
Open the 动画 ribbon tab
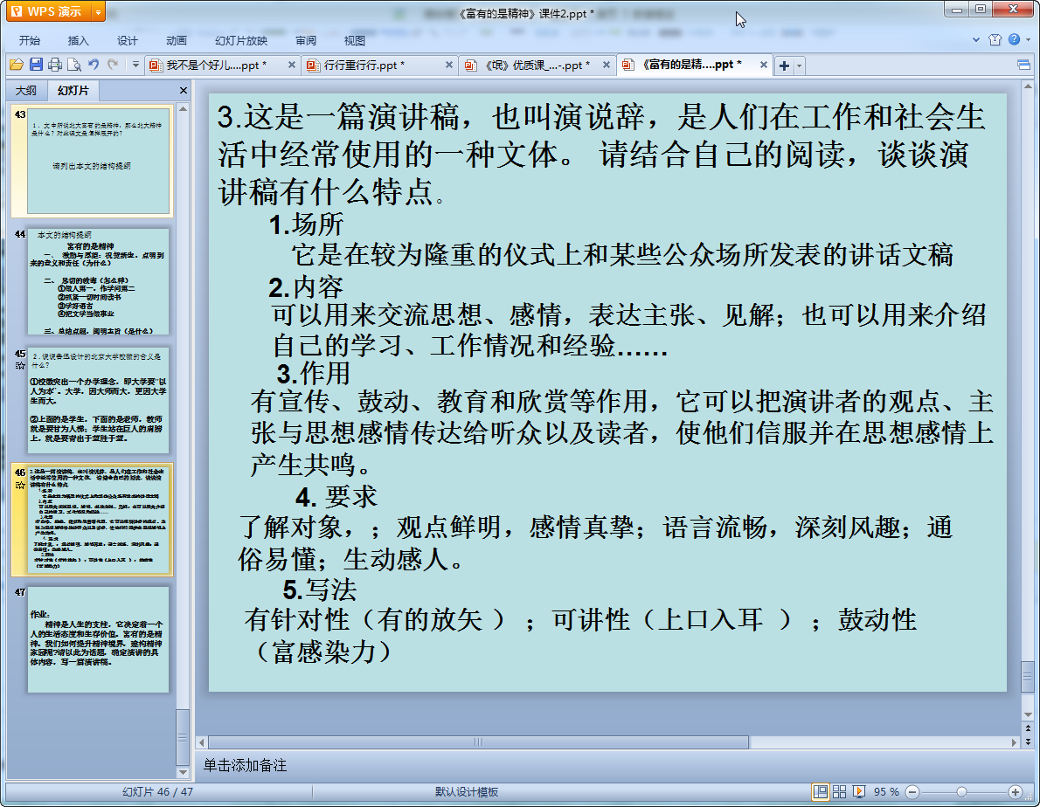176,40
